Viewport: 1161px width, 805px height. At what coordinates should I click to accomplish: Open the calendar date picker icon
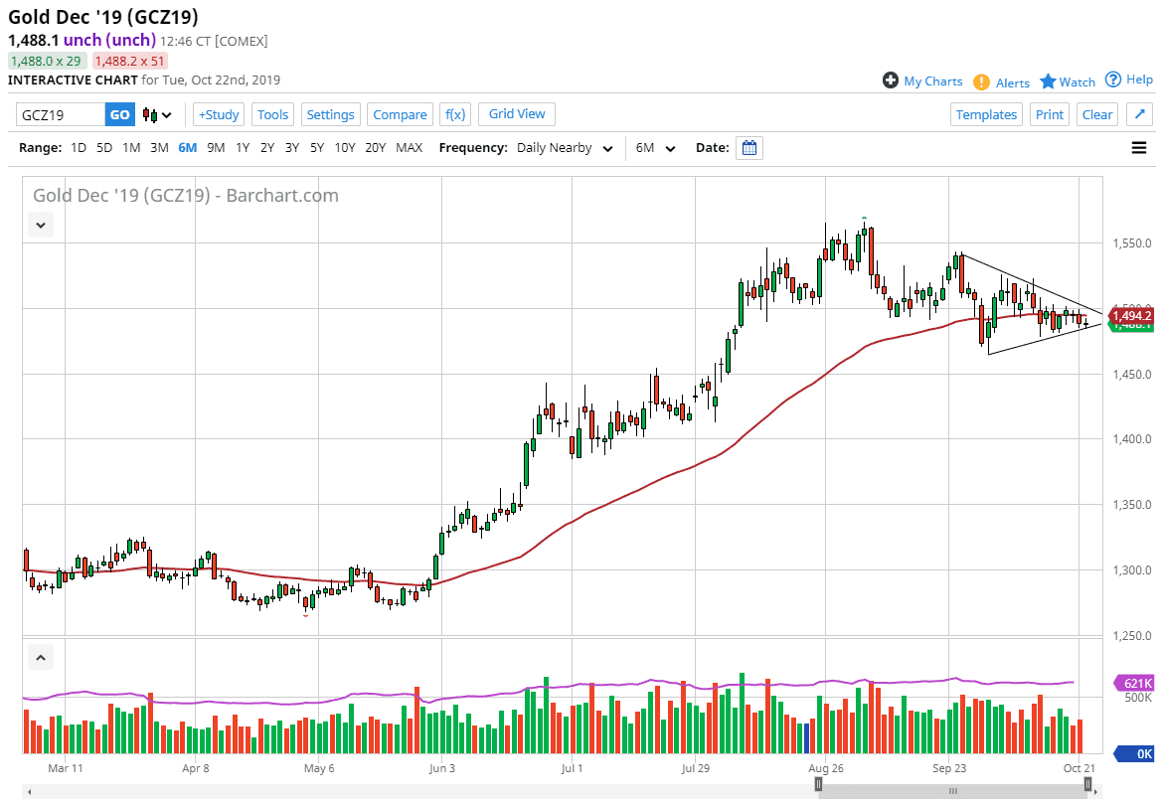pyautogui.click(x=750, y=148)
